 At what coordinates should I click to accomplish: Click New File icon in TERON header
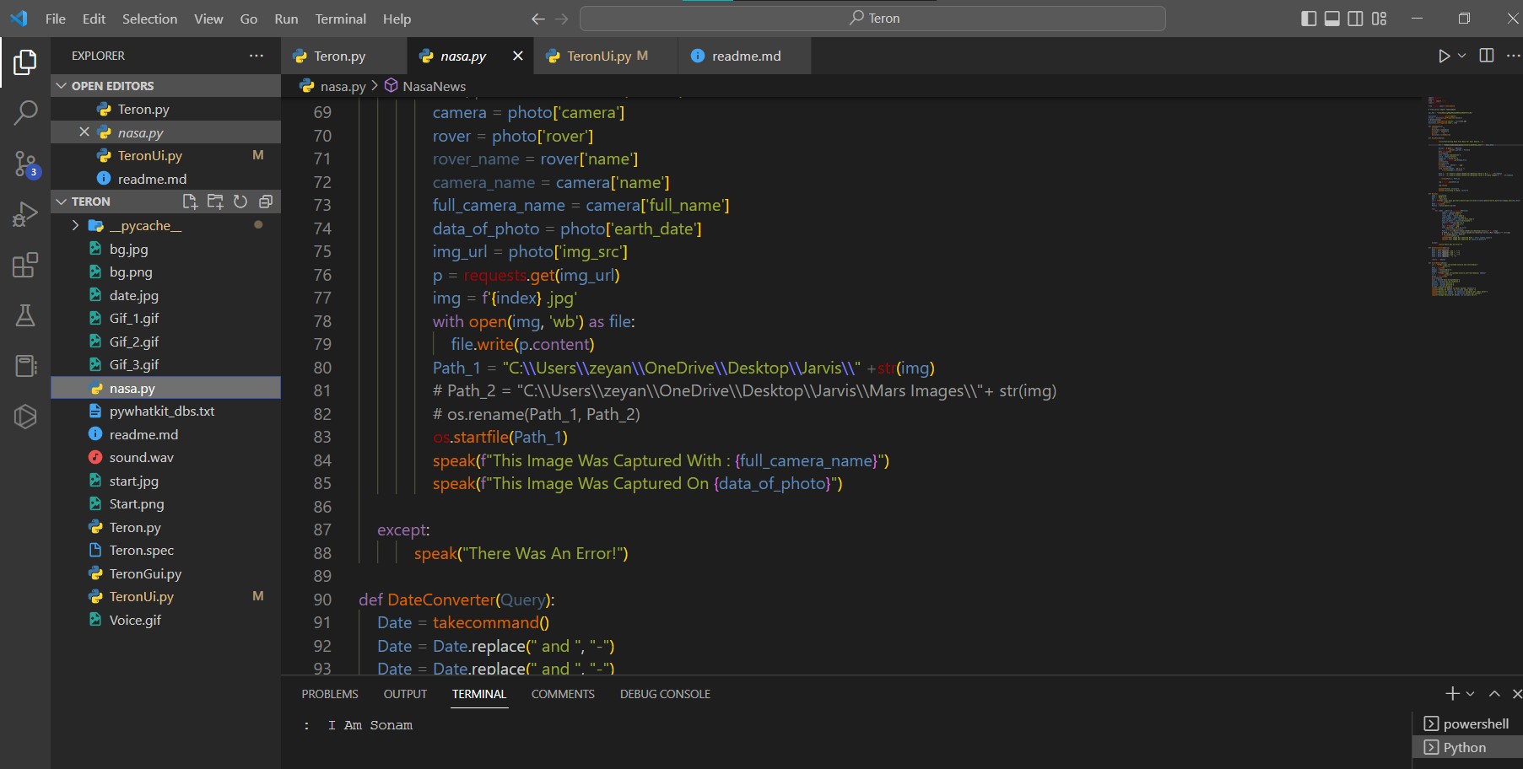tap(190, 202)
